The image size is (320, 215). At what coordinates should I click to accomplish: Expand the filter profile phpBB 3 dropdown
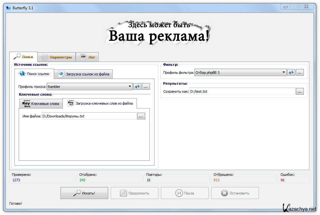pyautogui.click(x=284, y=73)
